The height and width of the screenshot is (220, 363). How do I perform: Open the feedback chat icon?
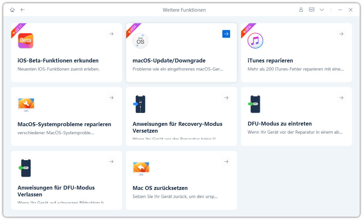(x=311, y=10)
